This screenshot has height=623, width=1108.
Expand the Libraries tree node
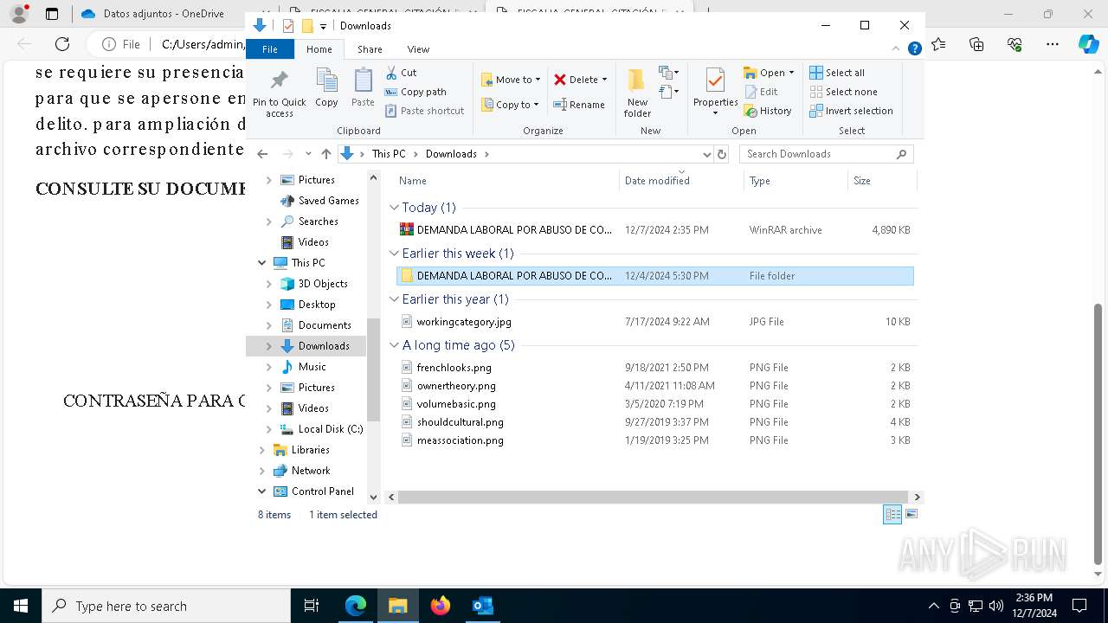pyautogui.click(x=261, y=450)
